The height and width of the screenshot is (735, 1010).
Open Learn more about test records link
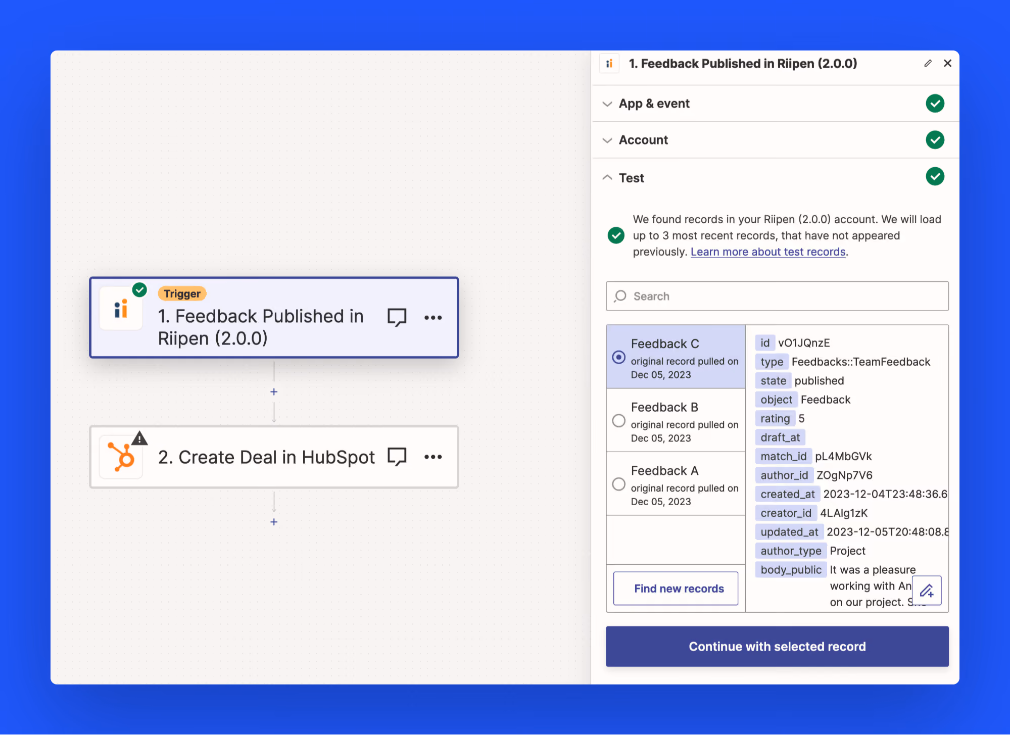(x=768, y=252)
